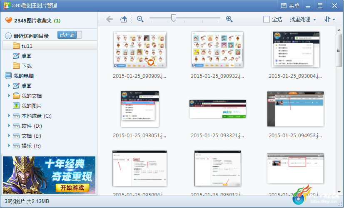Click the vertical scrollbar thumb
The width and height of the screenshot is (344, 208).
pos(339,50)
